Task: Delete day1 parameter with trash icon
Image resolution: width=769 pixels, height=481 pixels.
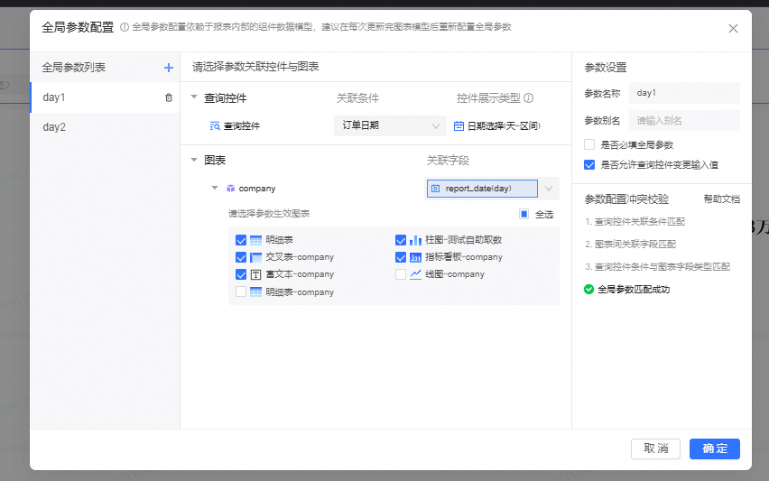Action: tap(168, 97)
